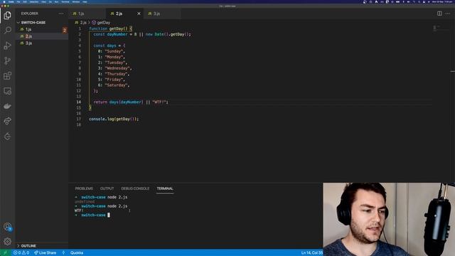The width and height of the screenshot is (455, 256).
Task: Open the Accounts menu icon
Action: 8,227
